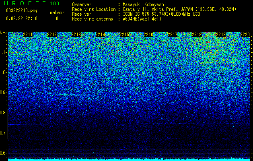Screen dimensions: 253x161
Task: Click the 1.1 kHz axis label
Action: coord(3,52)
